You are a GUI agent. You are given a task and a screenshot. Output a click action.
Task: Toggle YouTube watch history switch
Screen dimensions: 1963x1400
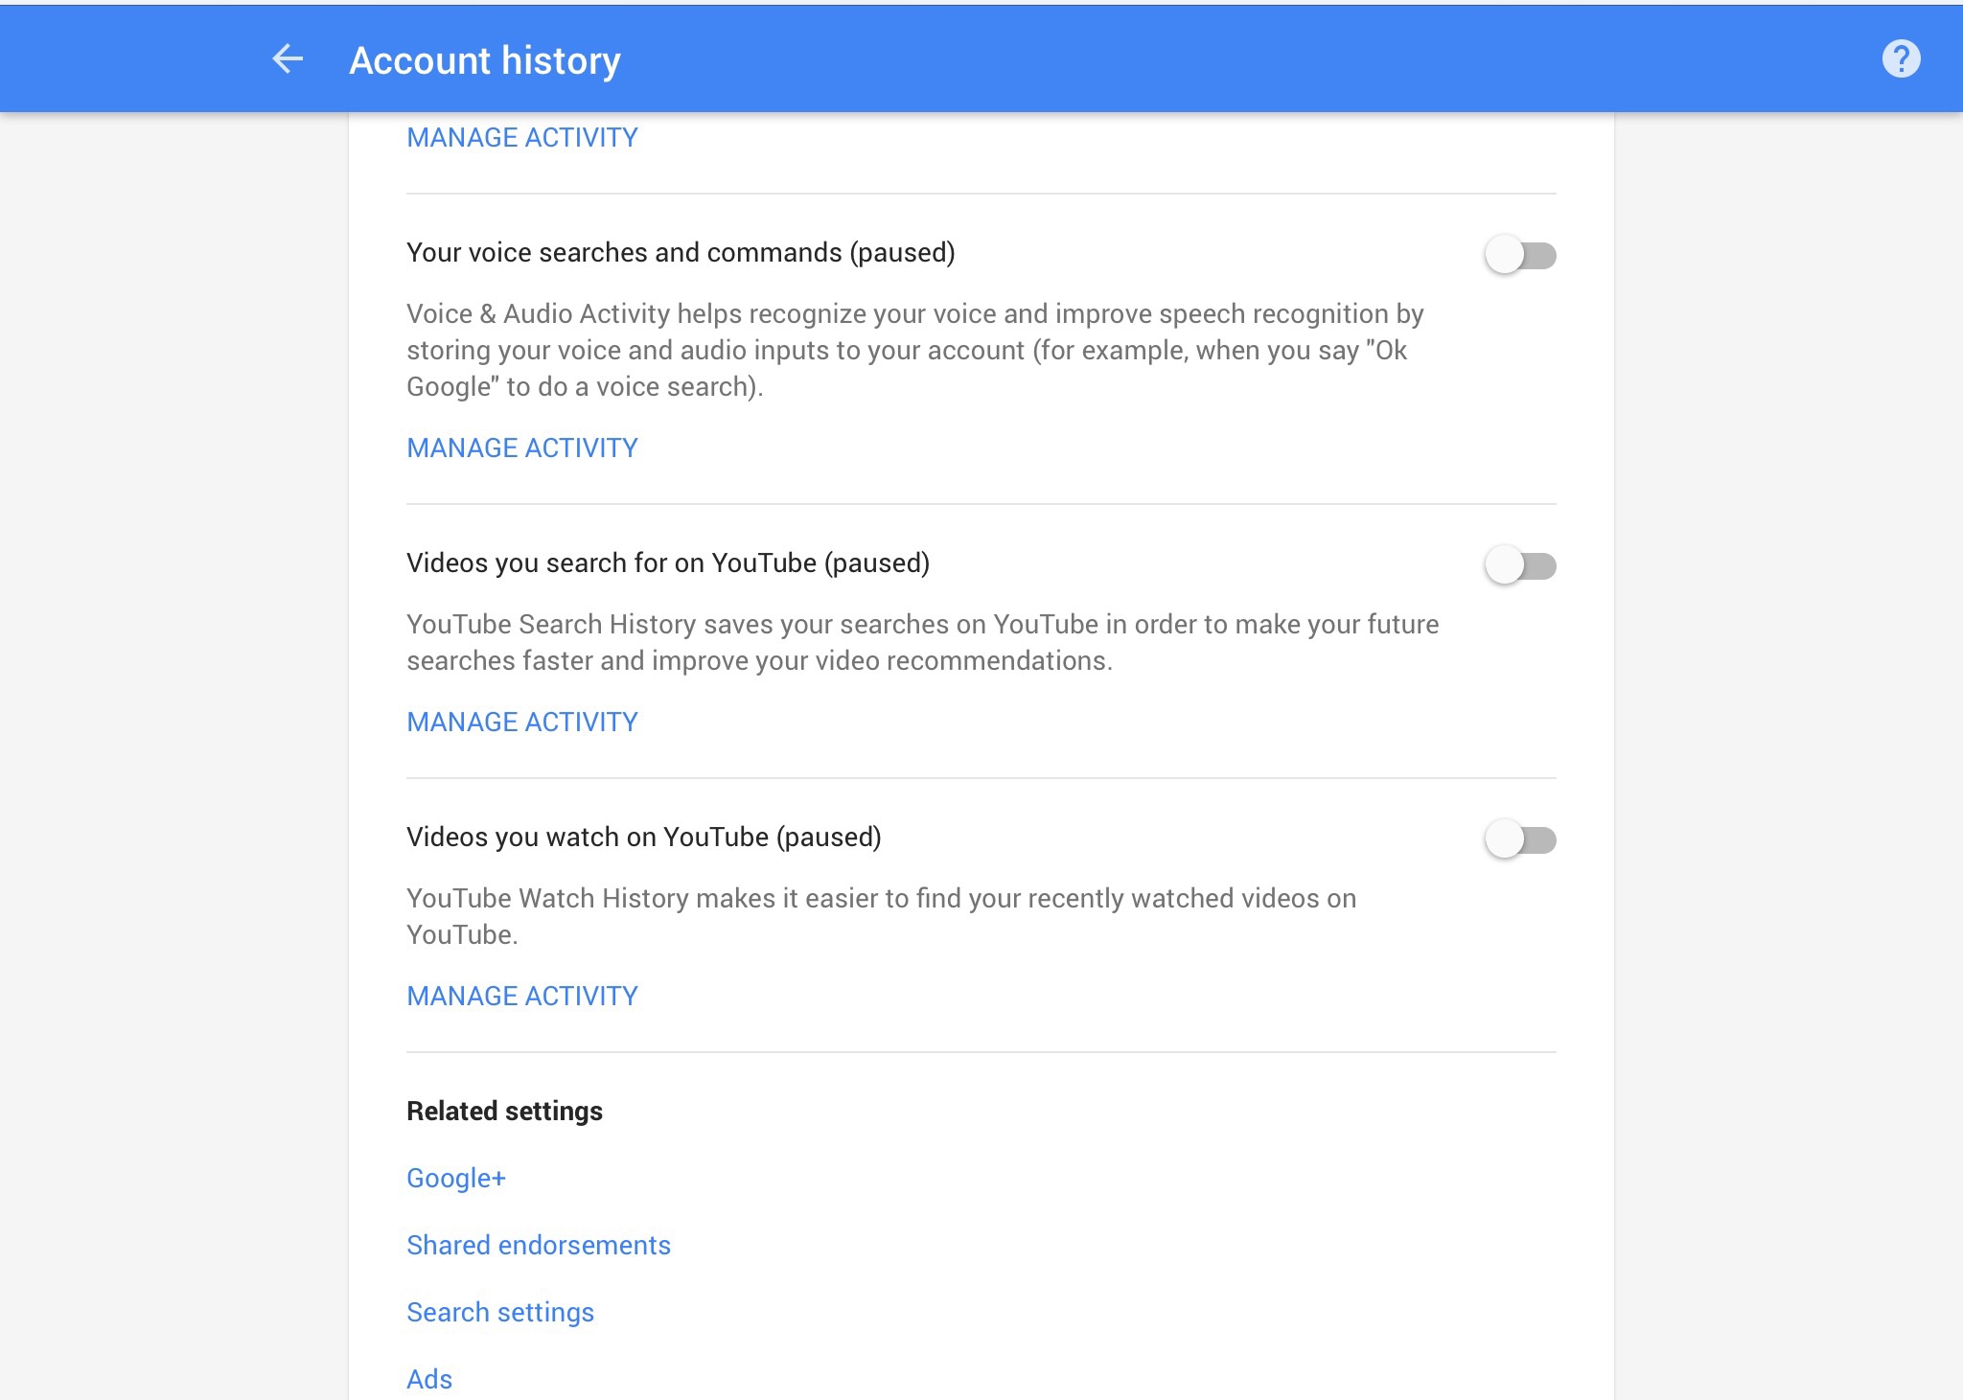(x=1519, y=840)
